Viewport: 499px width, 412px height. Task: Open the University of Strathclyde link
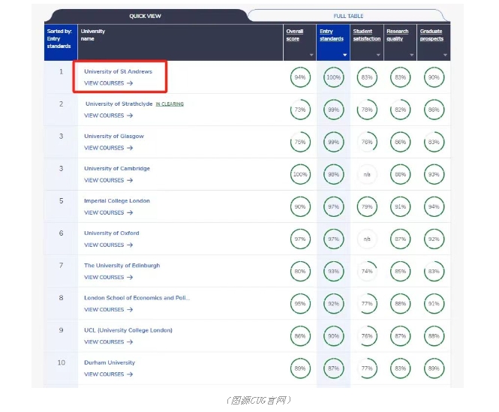coord(119,104)
